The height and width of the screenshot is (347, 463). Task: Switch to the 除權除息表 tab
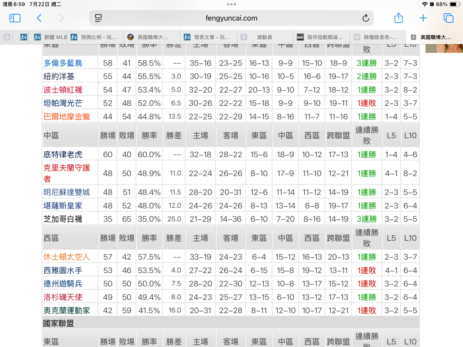pos(378,37)
